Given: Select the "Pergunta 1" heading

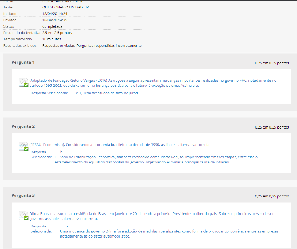Looking at the screenshot, I should [x=23, y=62].
